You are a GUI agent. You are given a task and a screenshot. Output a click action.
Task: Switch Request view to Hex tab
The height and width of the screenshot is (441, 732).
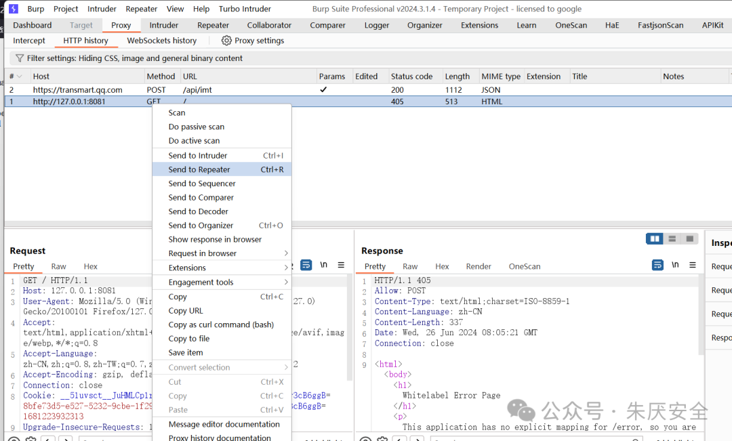coord(91,266)
